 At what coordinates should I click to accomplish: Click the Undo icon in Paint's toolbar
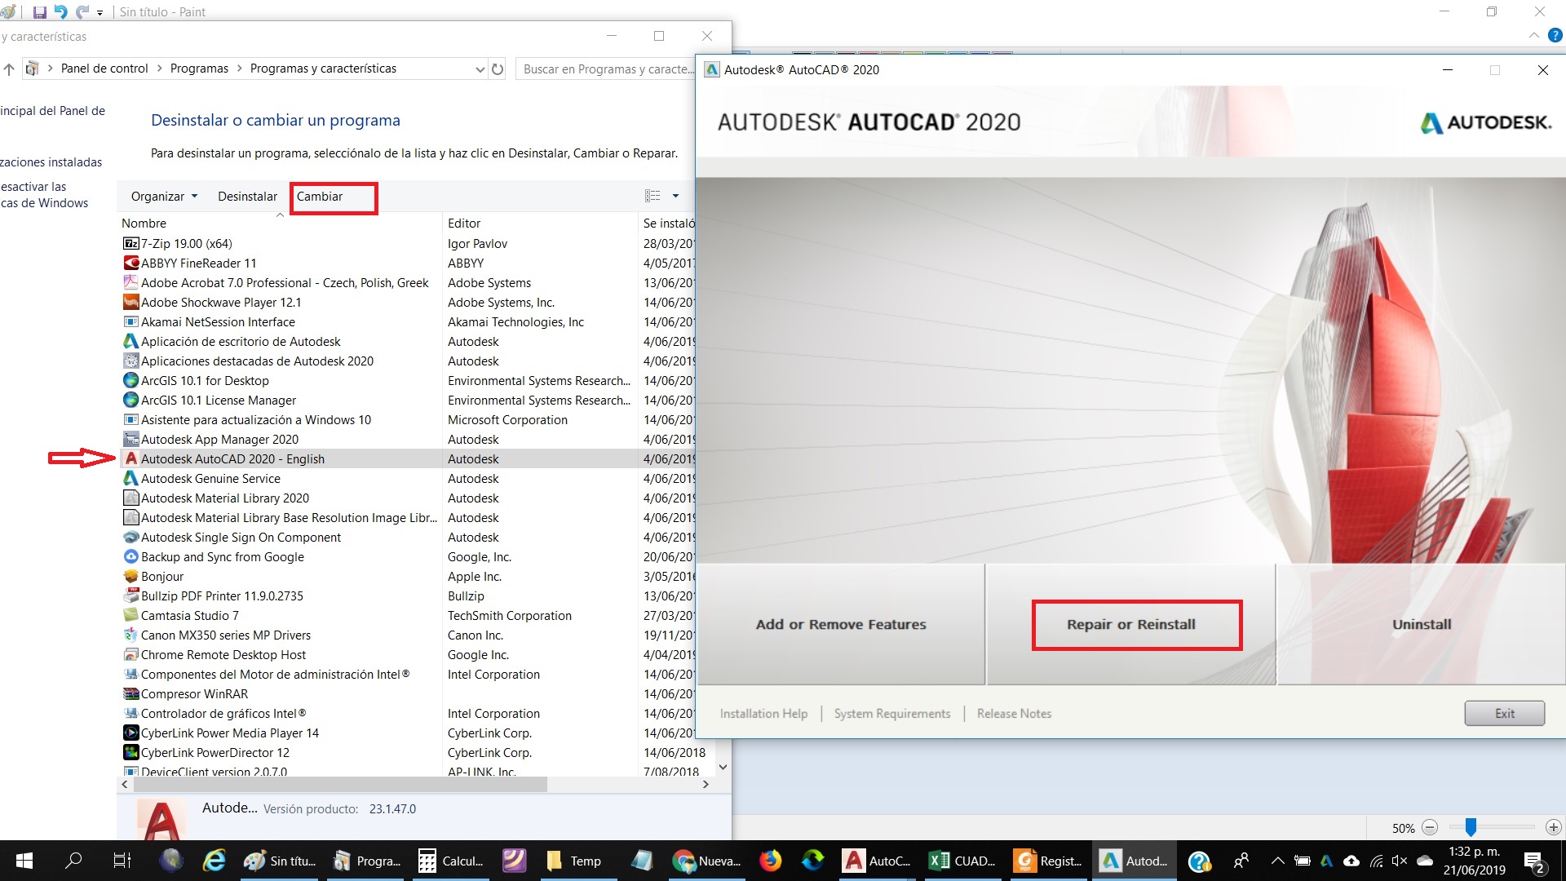(x=60, y=11)
